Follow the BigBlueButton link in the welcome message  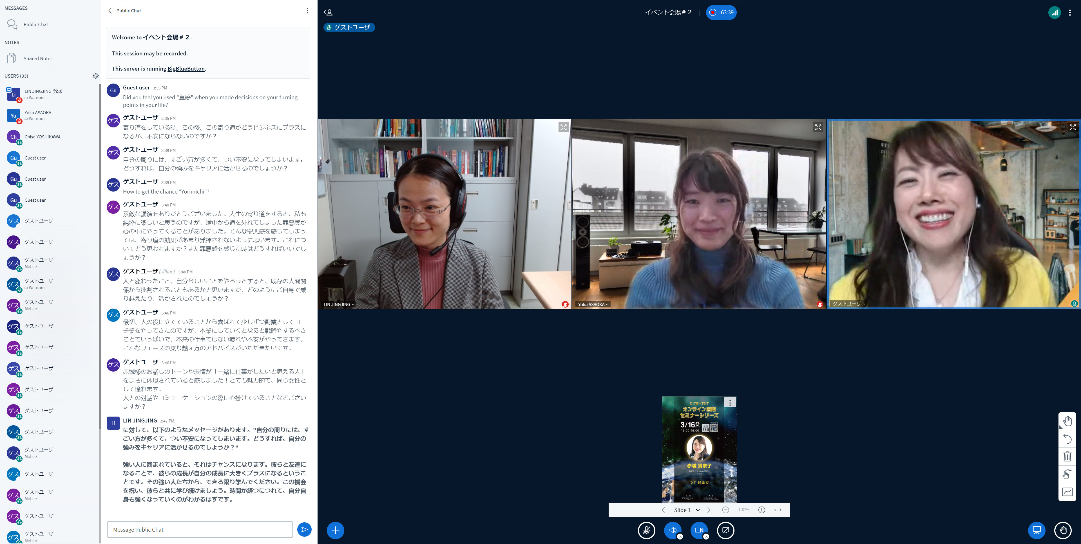coord(186,68)
